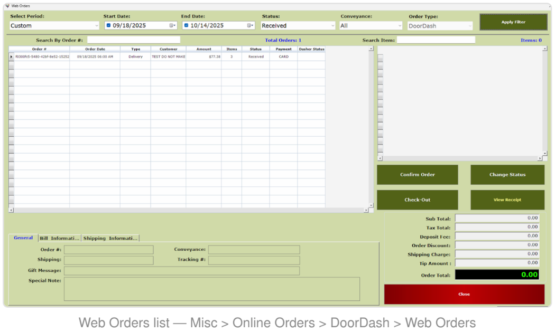The width and height of the screenshot is (555, 332).
Task: Click the Tracking # field
Action: click(x=254, y=260)
